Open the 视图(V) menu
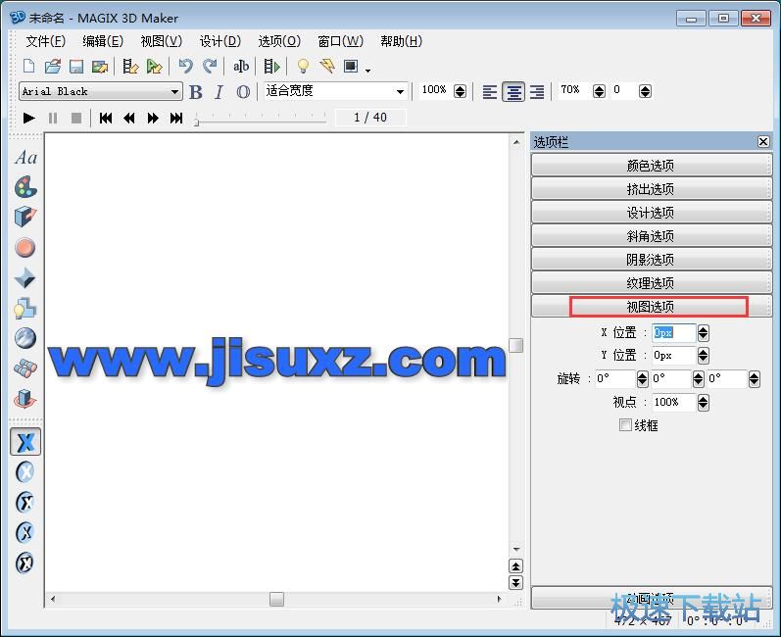The height and width of the screenshot is (637, 781). pos(162,41)
